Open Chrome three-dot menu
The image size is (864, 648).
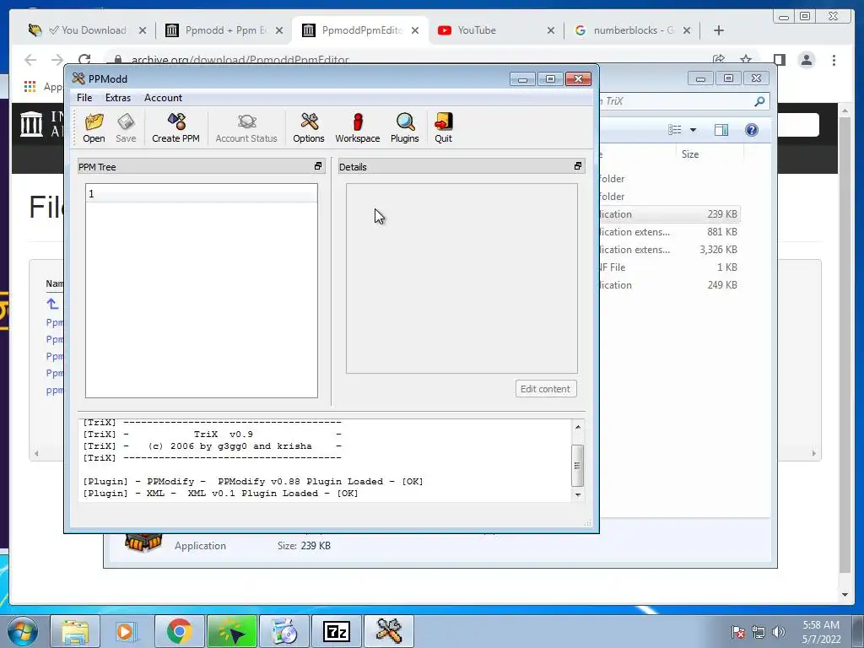834,60
